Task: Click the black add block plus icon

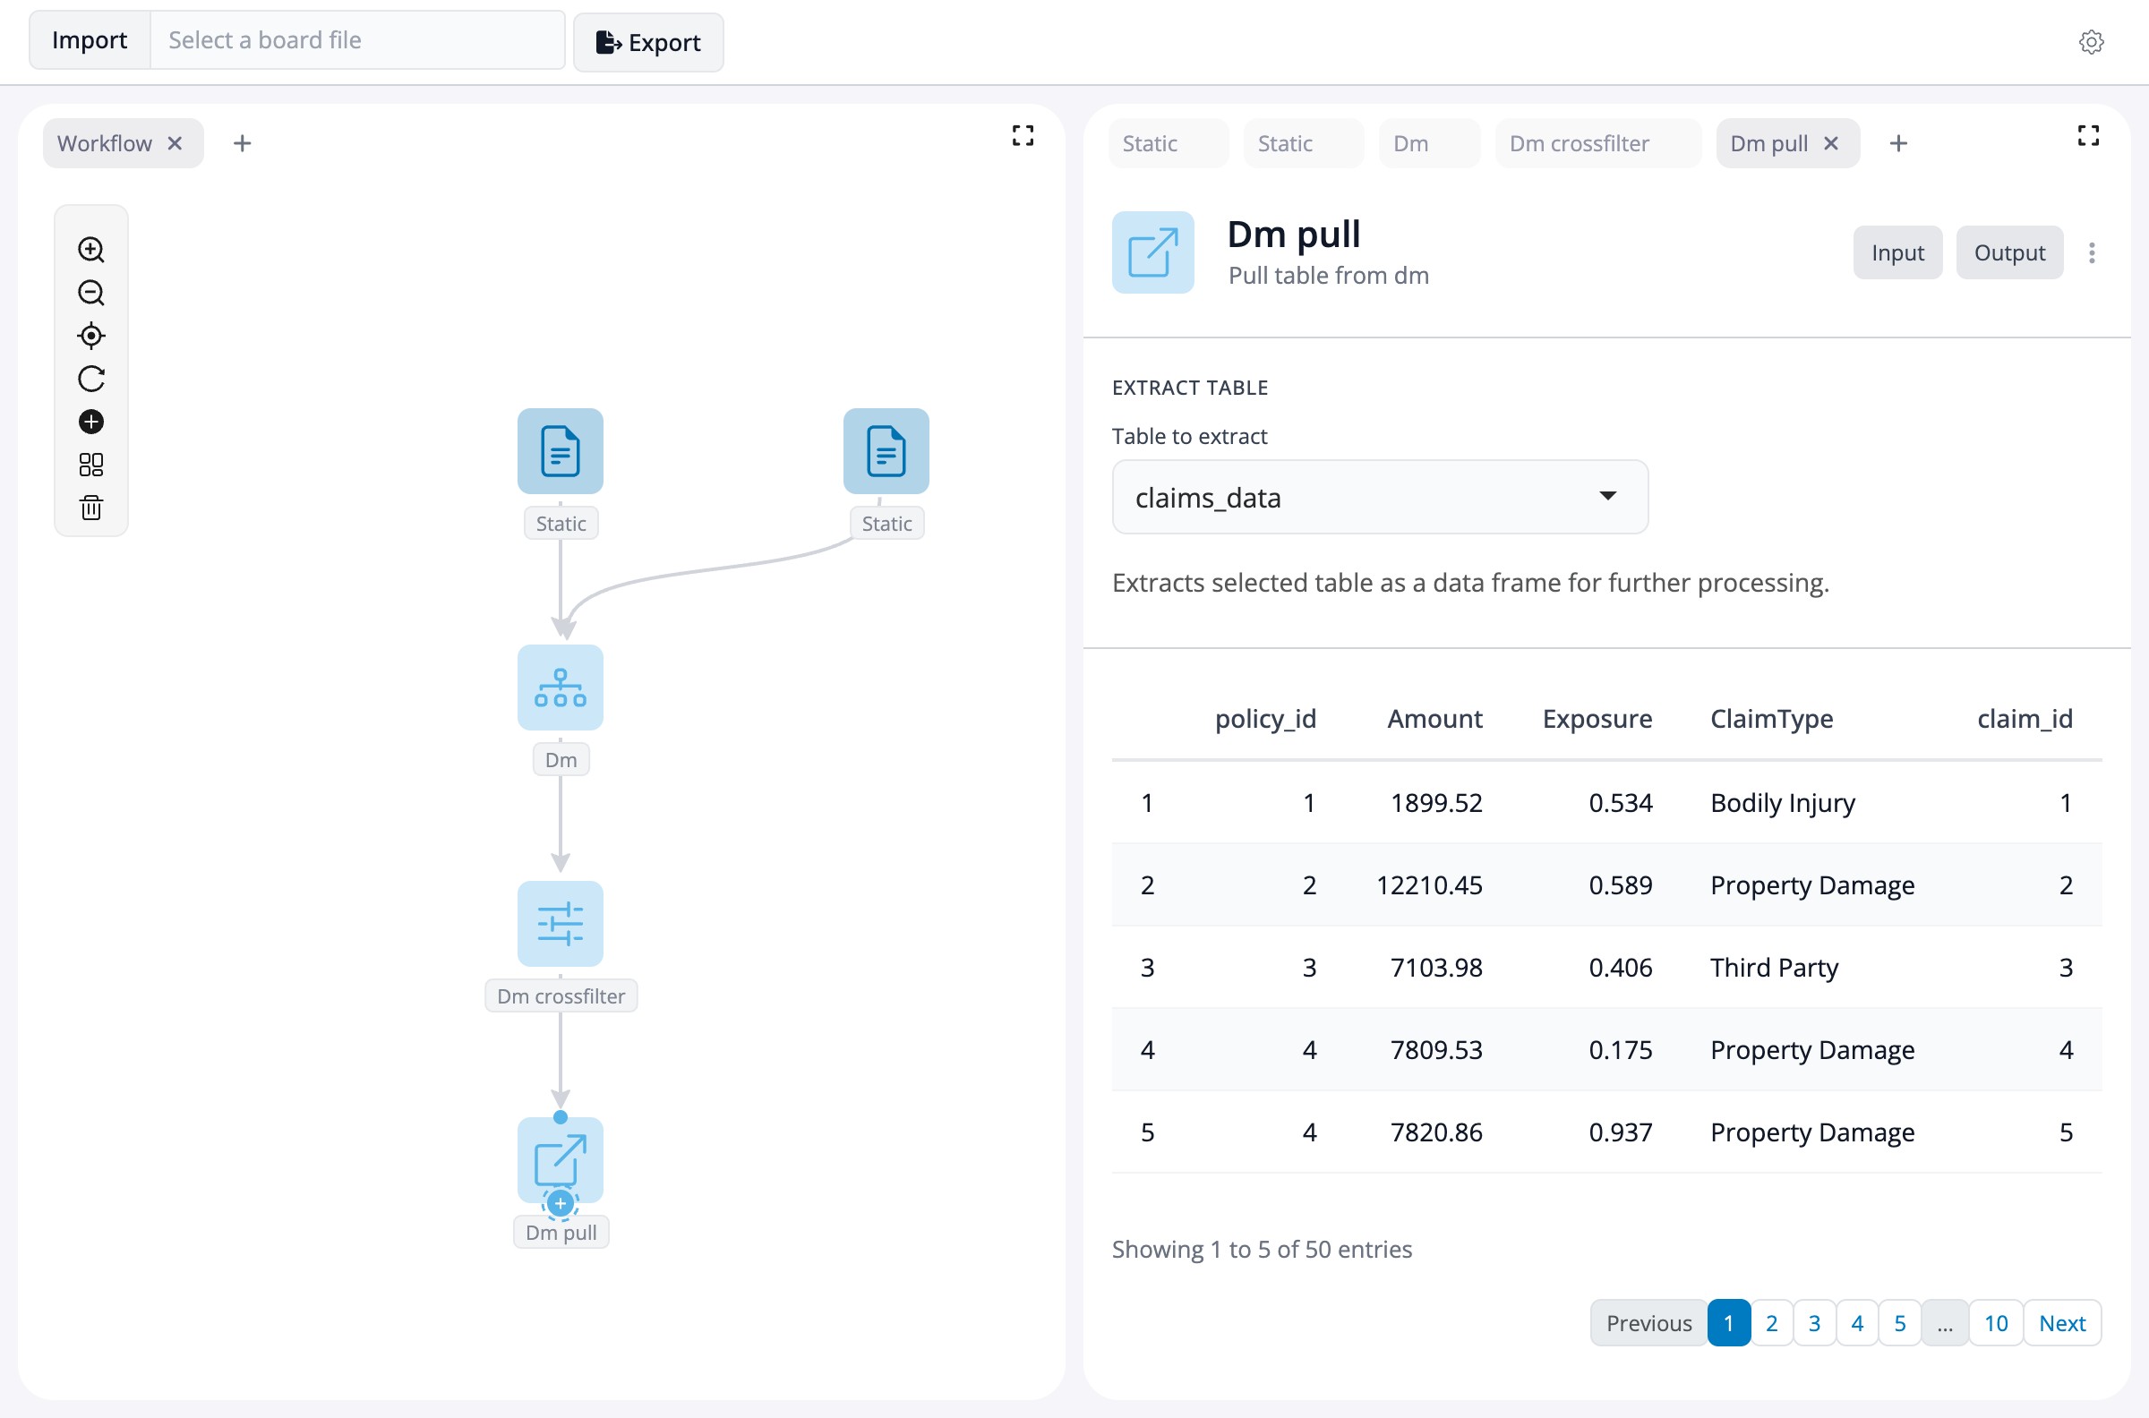Action: pyautogui.click(x=91, y=423)
